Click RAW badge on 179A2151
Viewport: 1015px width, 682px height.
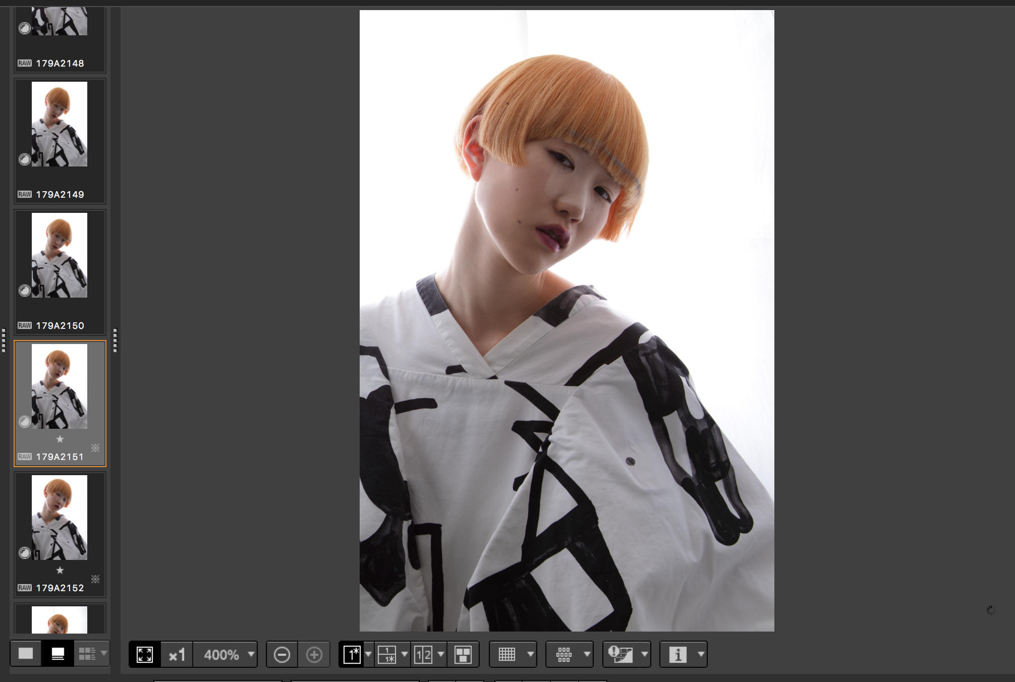coord(25,457)
